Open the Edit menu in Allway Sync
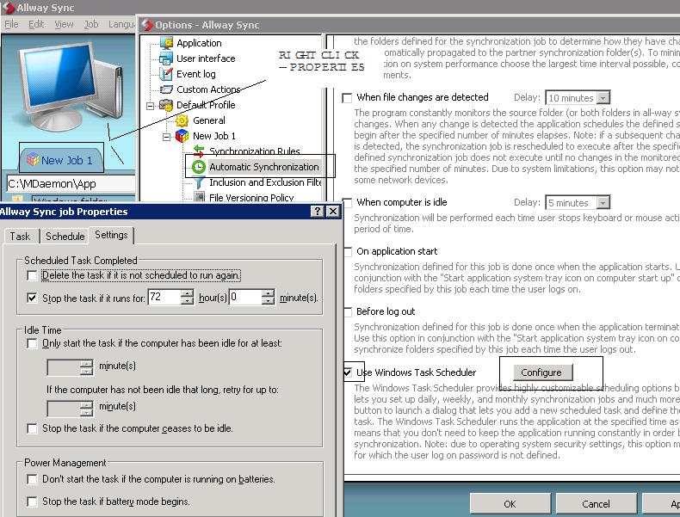 pos(36,24)
